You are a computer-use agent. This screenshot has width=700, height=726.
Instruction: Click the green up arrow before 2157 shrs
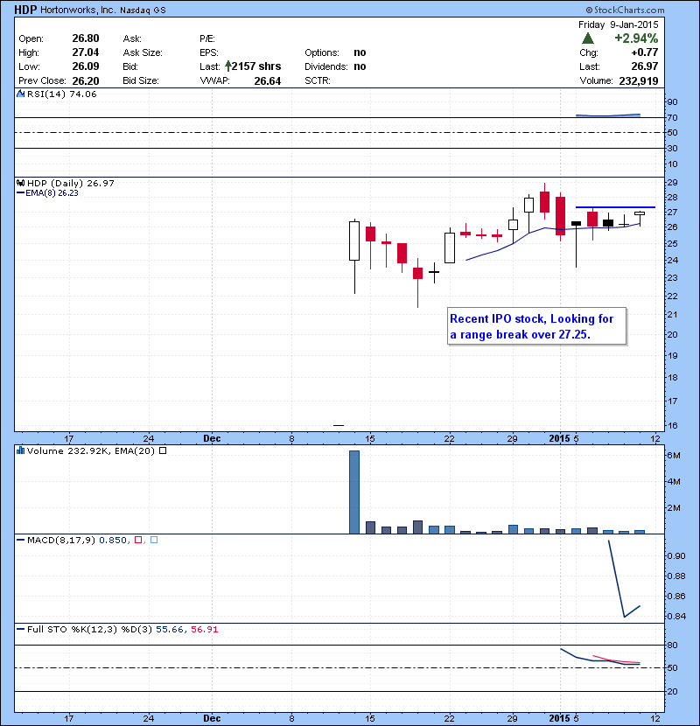227,66
